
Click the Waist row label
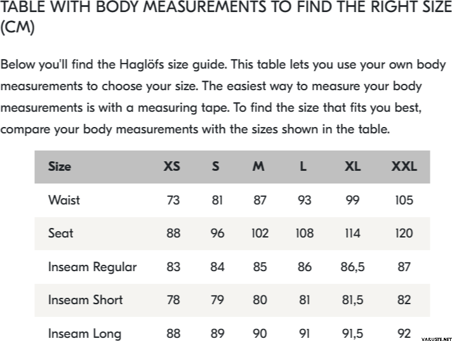pyautogui.click(x=64, y=200)
